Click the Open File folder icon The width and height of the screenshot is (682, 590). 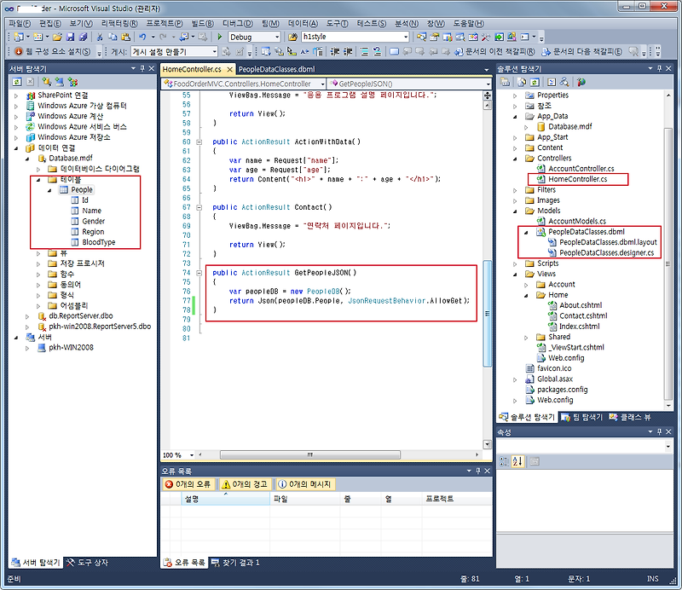(x=57, y=37)
